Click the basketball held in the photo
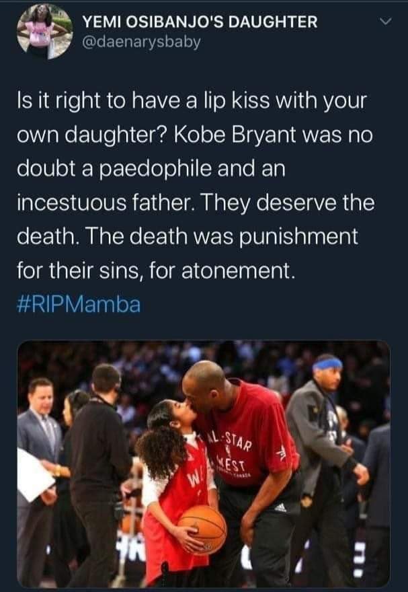The height and width of the screenshot is (592, 408). pos(202,529)
